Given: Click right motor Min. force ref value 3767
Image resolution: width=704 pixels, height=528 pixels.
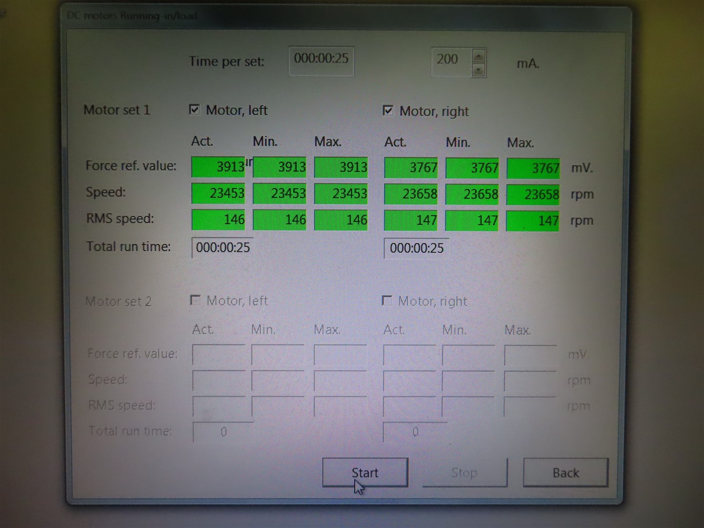Looking at the screenshot, I should [x=472, y=168].
